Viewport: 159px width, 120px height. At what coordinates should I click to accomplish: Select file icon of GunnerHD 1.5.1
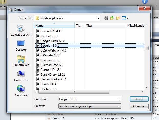pyautogui.click(x=38, y=70)
